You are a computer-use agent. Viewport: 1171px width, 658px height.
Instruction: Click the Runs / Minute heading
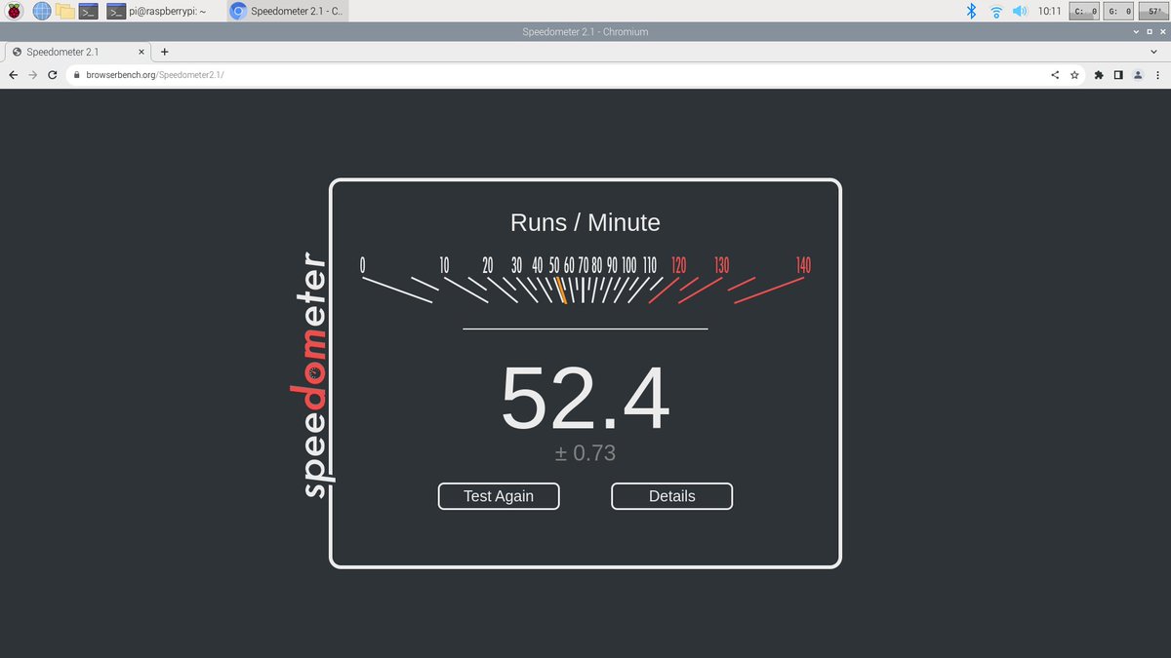click(x=585, y=222)
